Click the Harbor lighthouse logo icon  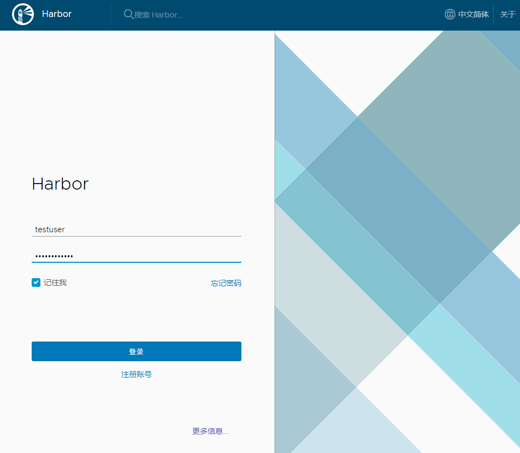coord(23,14)
